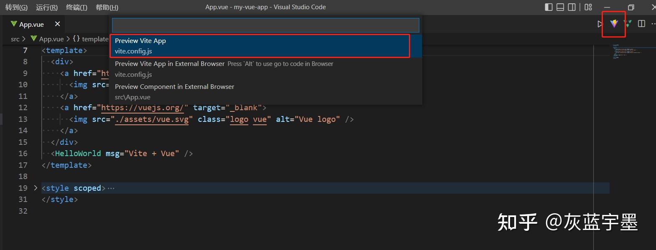Click the closing </style> tag

[59, 199]
